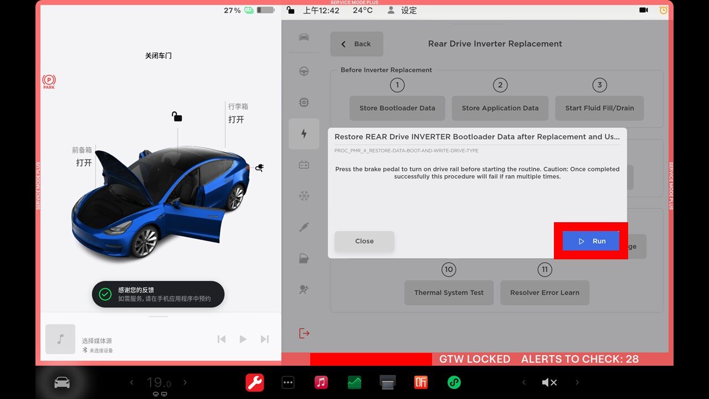The image size is (709, 399).
Task: Open the battery section in sidebar
Action: (304, 165)
